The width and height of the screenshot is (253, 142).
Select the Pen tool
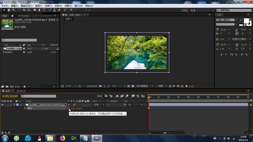(x=39, y=10)
